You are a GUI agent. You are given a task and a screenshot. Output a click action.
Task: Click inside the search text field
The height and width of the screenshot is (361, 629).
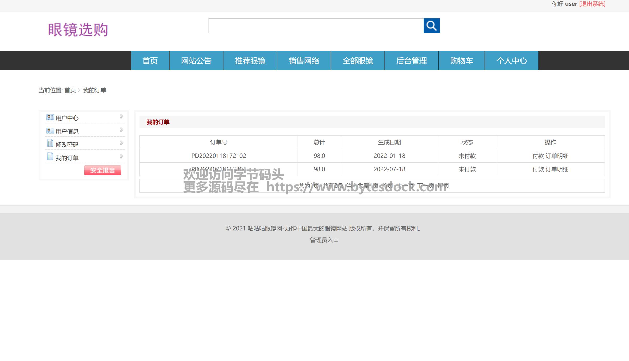point(316,26)
